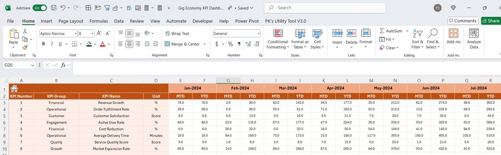Expand the Format as Table menu
The width and height of the screenshot is (501, 155).
[x=300, y=39]
